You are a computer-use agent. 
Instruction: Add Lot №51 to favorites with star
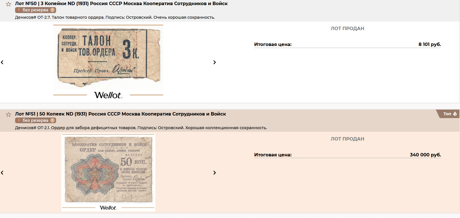pyautogui.click(x=9, y=114)
